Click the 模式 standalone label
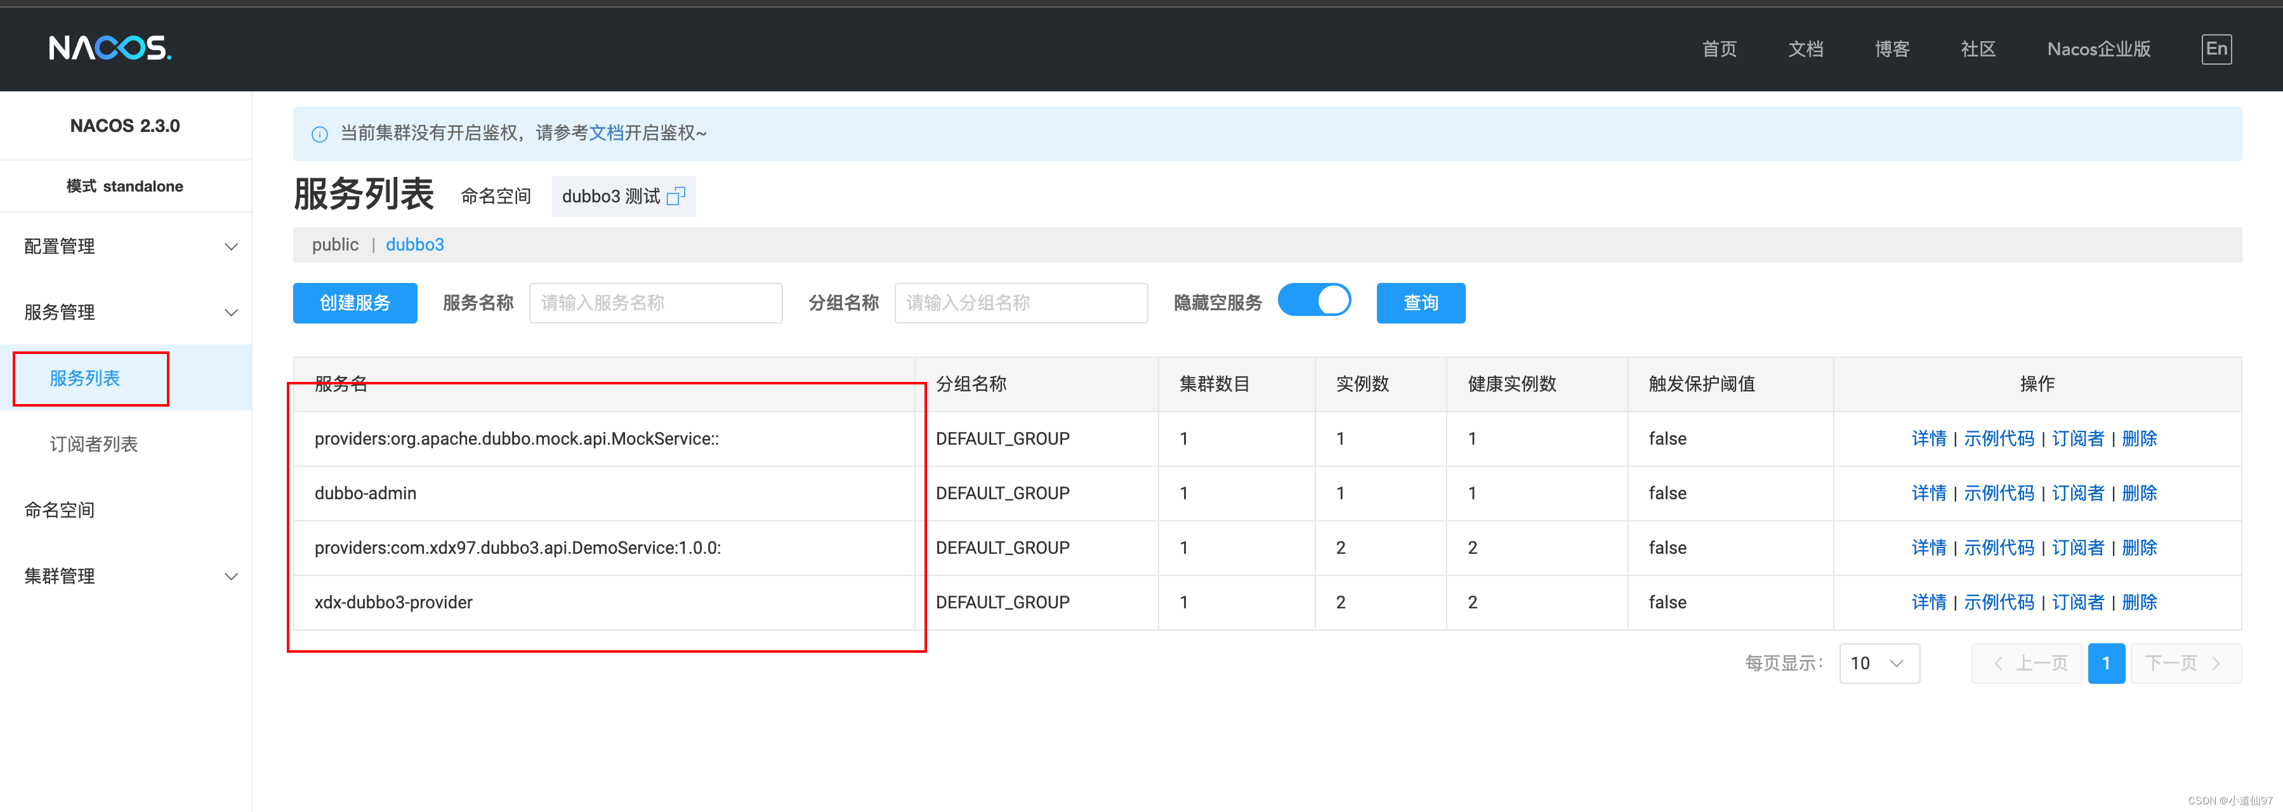Viewport: 2283px width, 812px height. [125, 186]
